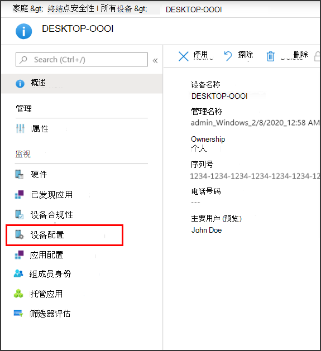The width and height of the screenshot is (321, 351).
Task: Open 设备合规性 device compliance
Action: point(52,215)
